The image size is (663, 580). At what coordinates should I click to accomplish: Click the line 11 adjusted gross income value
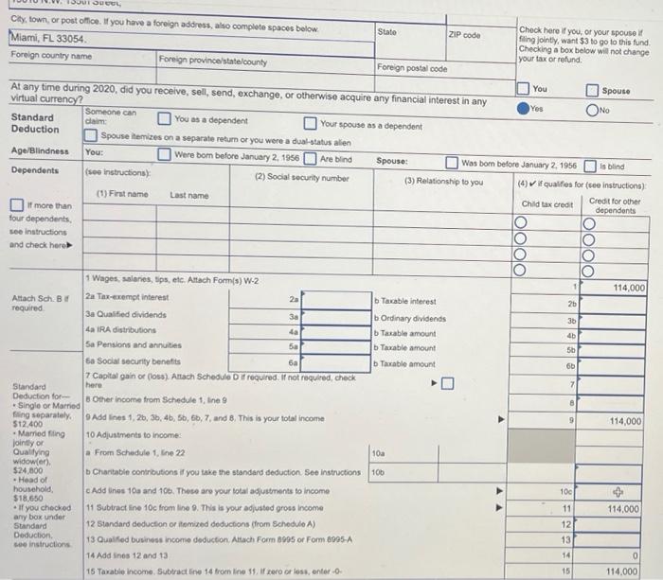click(x=608, y=509)
